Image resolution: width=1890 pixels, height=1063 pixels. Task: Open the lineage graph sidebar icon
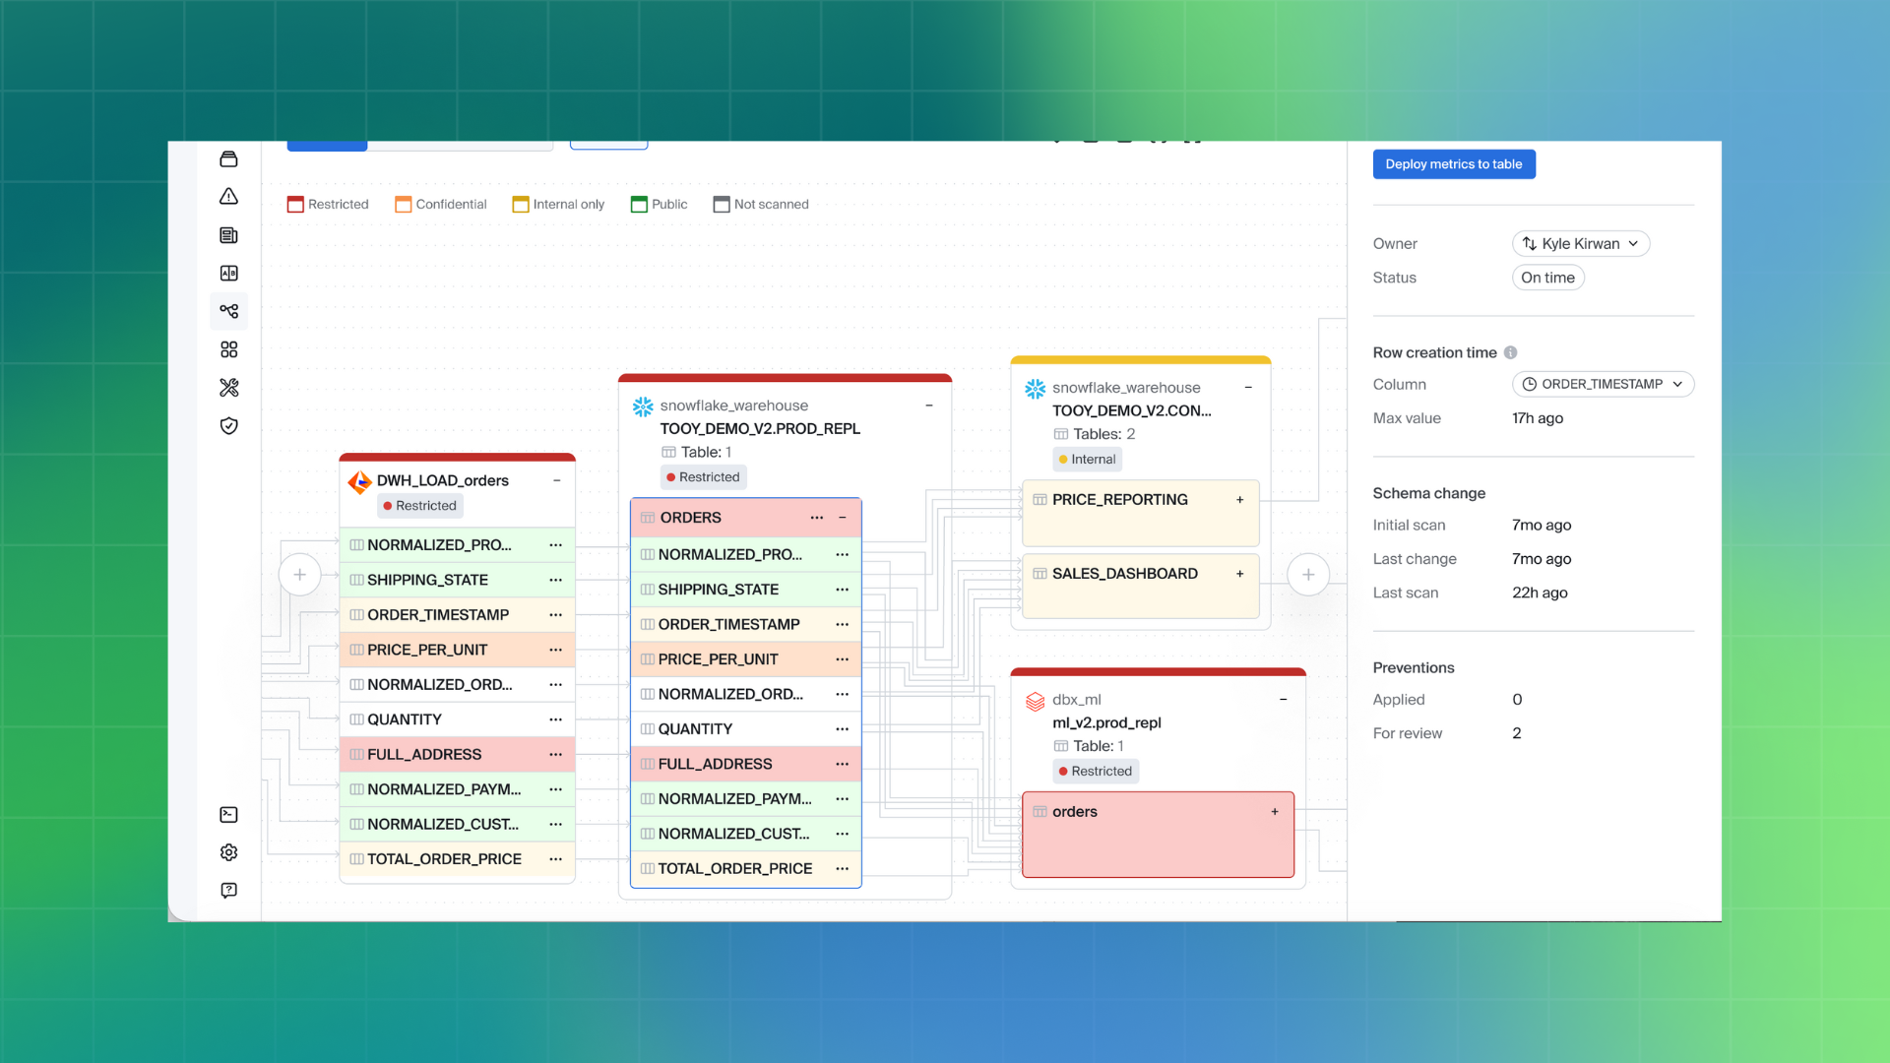[x=228, y=311]
